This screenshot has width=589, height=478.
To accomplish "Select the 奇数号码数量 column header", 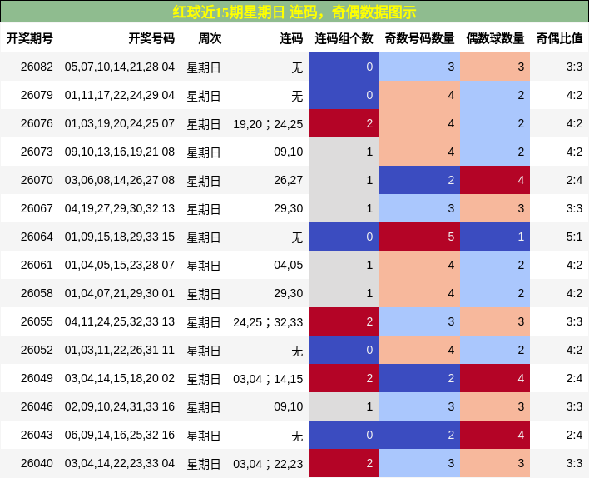I will (419, 38).
